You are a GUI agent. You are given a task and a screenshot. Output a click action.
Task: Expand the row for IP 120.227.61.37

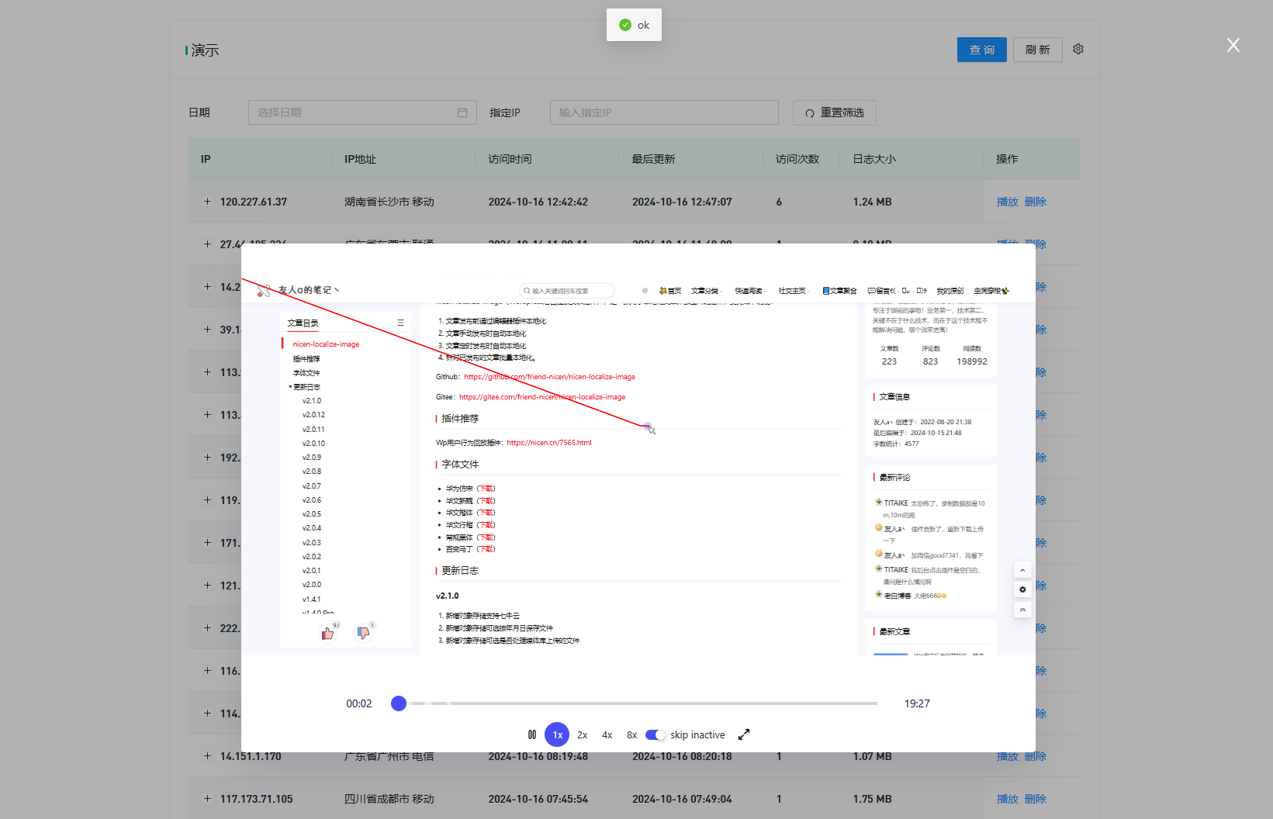coord(207,202)
